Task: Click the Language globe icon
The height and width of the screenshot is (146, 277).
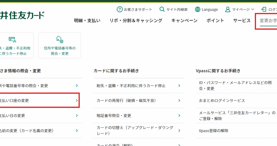Action: click(198, 9)
